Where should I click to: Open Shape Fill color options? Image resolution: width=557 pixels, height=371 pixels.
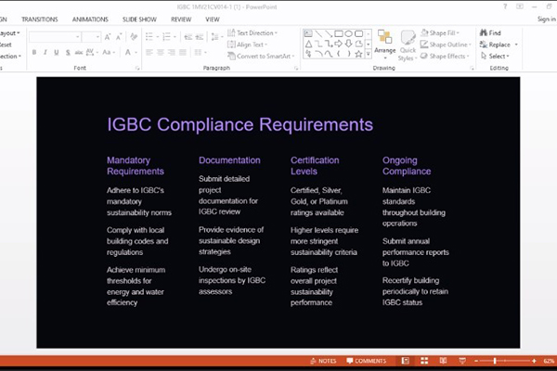click(440, 33)
